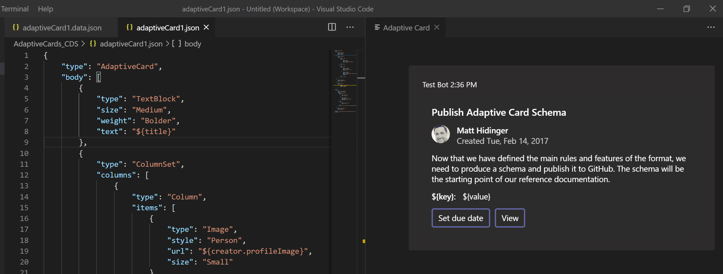This screenshot has height=274, width=723.
Task: Click the "Bolder" weight value
Action: click(x=158, y=121)
